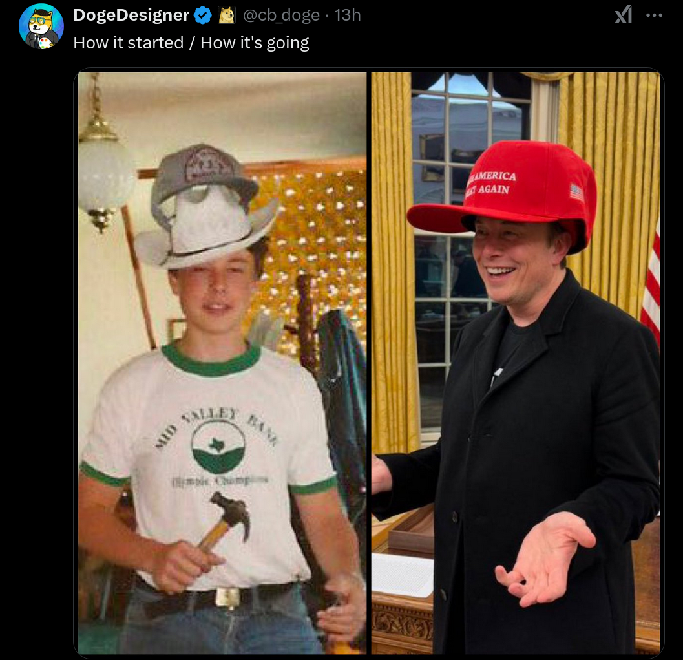Open the left photo with cowboy hat
The image size is (683, 660).
click(222, 363)
